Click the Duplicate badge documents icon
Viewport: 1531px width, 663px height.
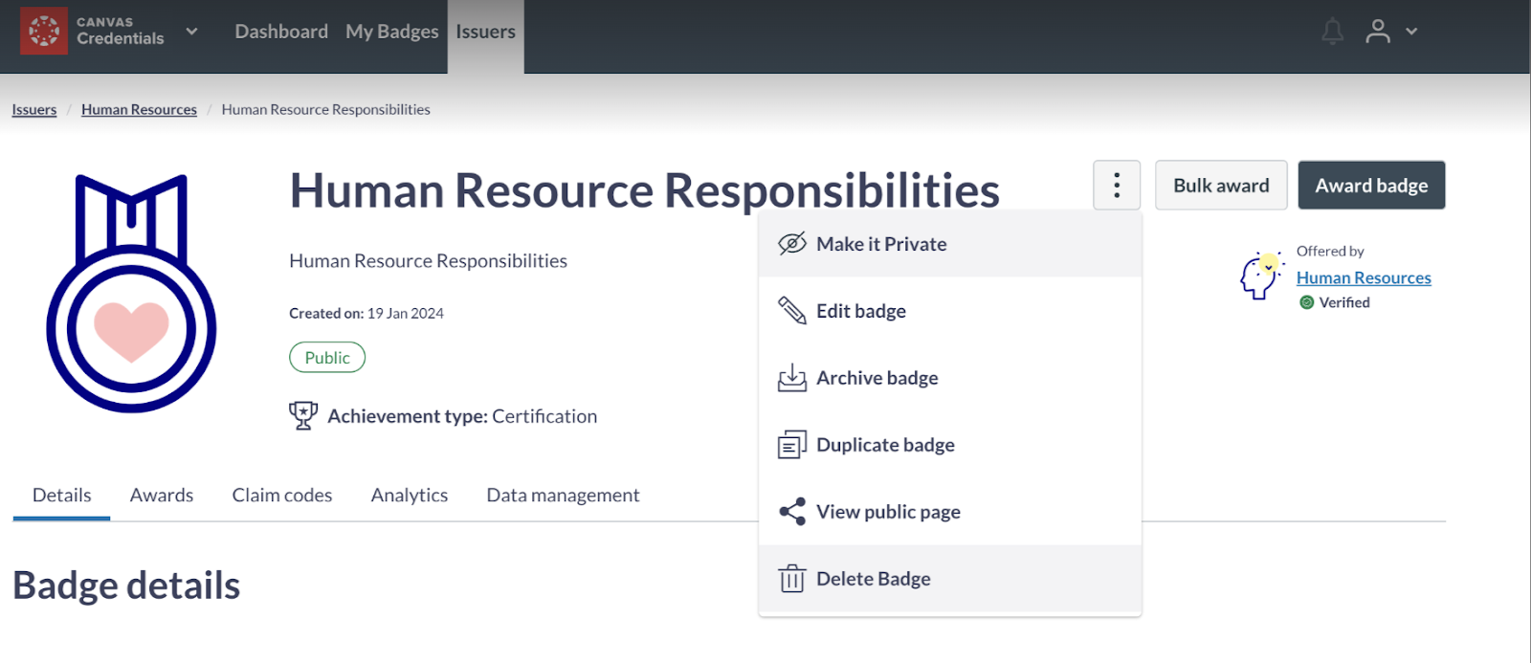792,445
